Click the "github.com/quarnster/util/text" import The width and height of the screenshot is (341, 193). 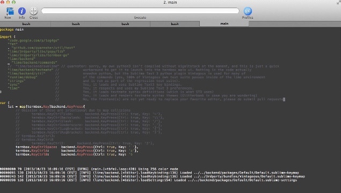pos(43,48)
